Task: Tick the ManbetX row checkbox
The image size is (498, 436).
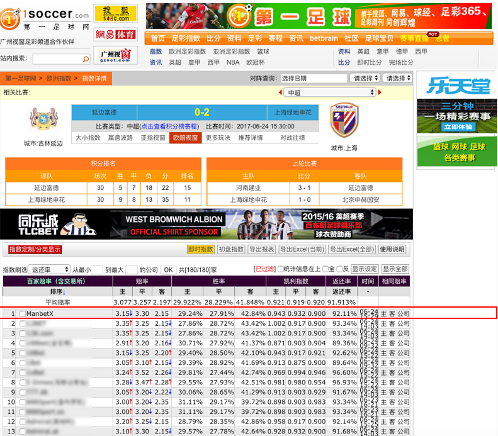Action: click(23, 313)
